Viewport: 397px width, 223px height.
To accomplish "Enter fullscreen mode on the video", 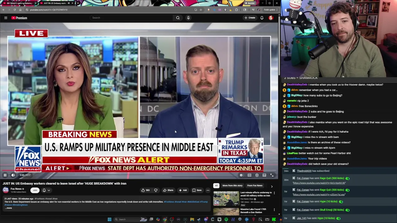I will click(272, 175).
